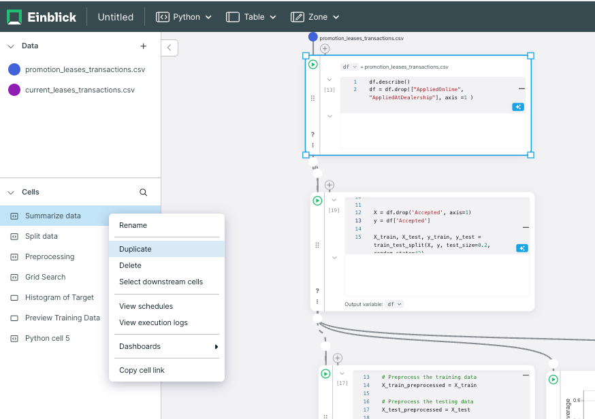Open AI assistant in the train_test_split cell
This screenshot has height=419, width=595.
click(522, 248)
